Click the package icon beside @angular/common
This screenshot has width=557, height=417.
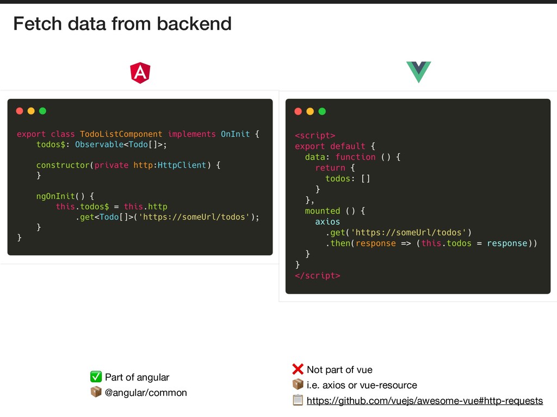(96, 392)
